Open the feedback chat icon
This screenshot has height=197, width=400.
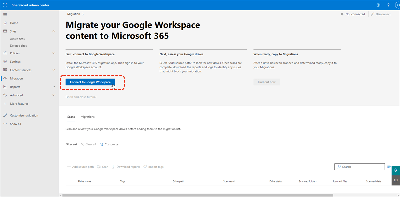tap(396, 180)
